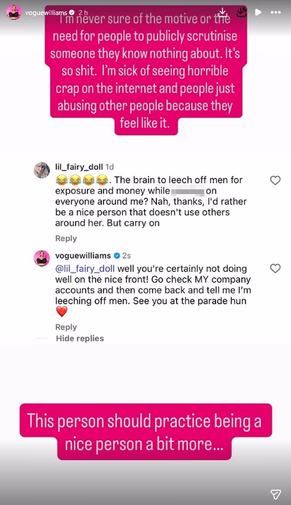Click voguewilliams' avatar beside her comment
Screen dimensions: 291x505
[42, 258]
